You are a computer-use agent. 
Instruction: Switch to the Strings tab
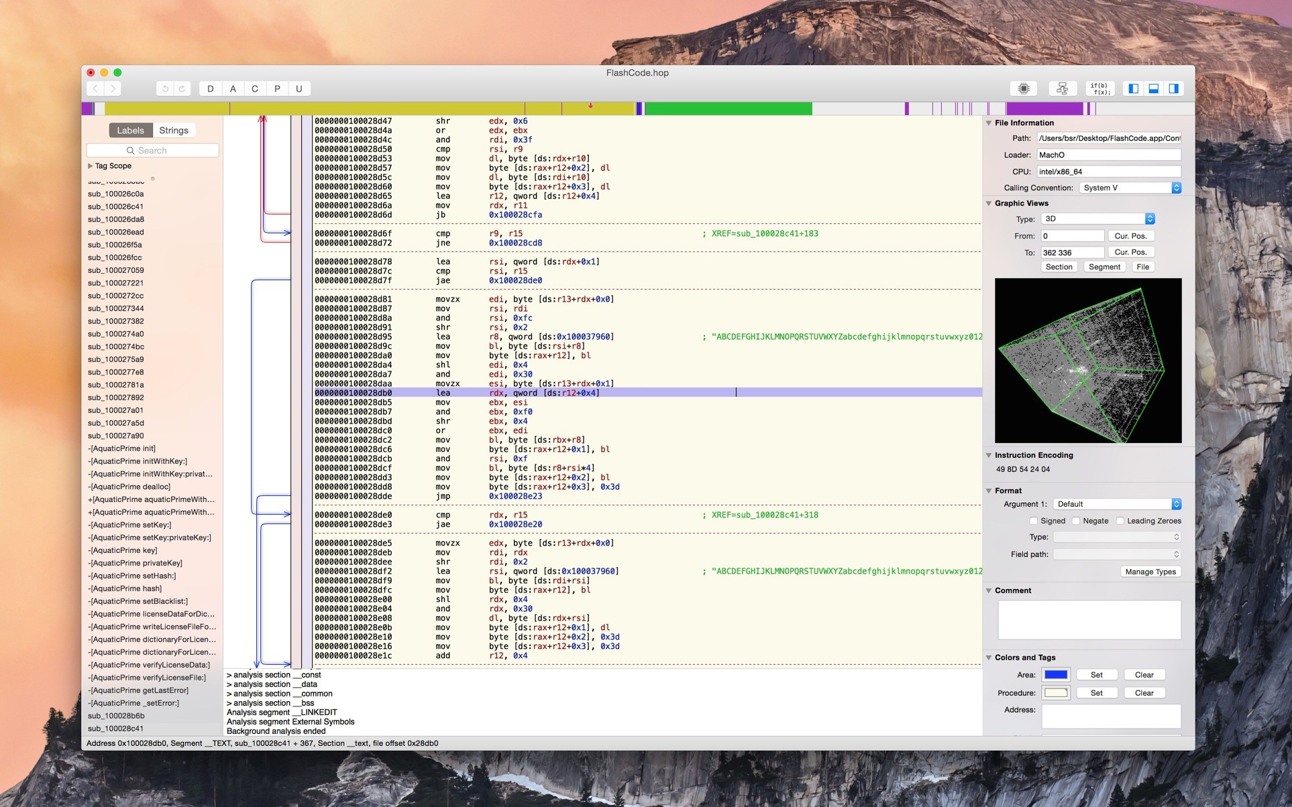click(x=174, y=130)
